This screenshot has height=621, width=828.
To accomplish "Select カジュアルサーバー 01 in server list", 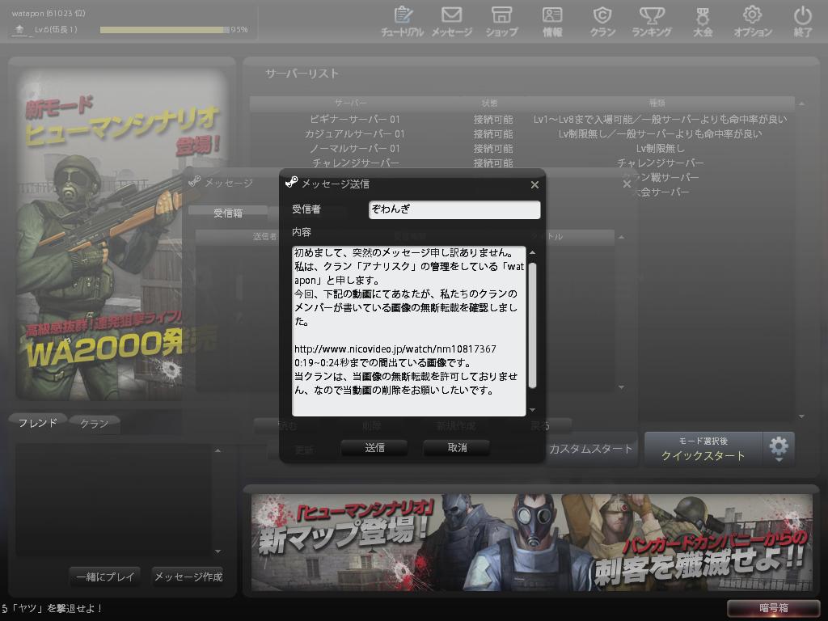I will click(354, 134).
